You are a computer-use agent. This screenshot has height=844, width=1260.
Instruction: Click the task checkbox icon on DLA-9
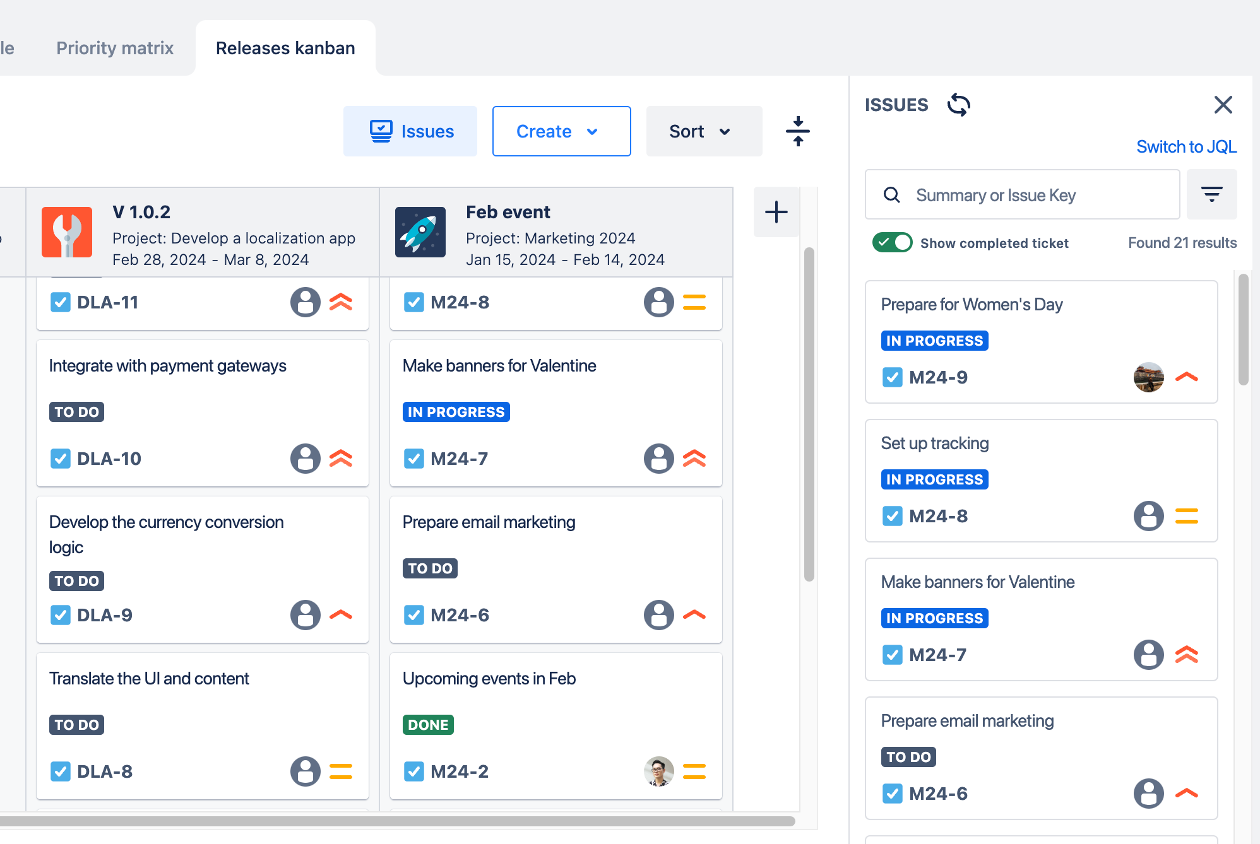click(61, 615)
